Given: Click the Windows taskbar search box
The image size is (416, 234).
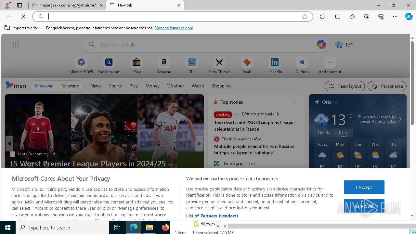Looking at the screenshot, I should coord(62,227).
